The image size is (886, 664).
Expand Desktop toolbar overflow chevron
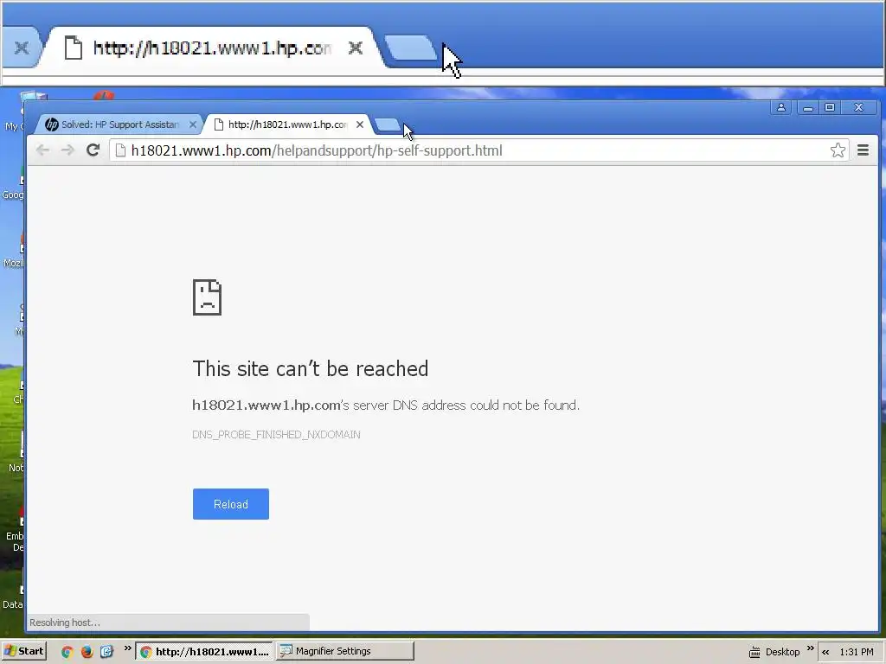coord(810,648)
